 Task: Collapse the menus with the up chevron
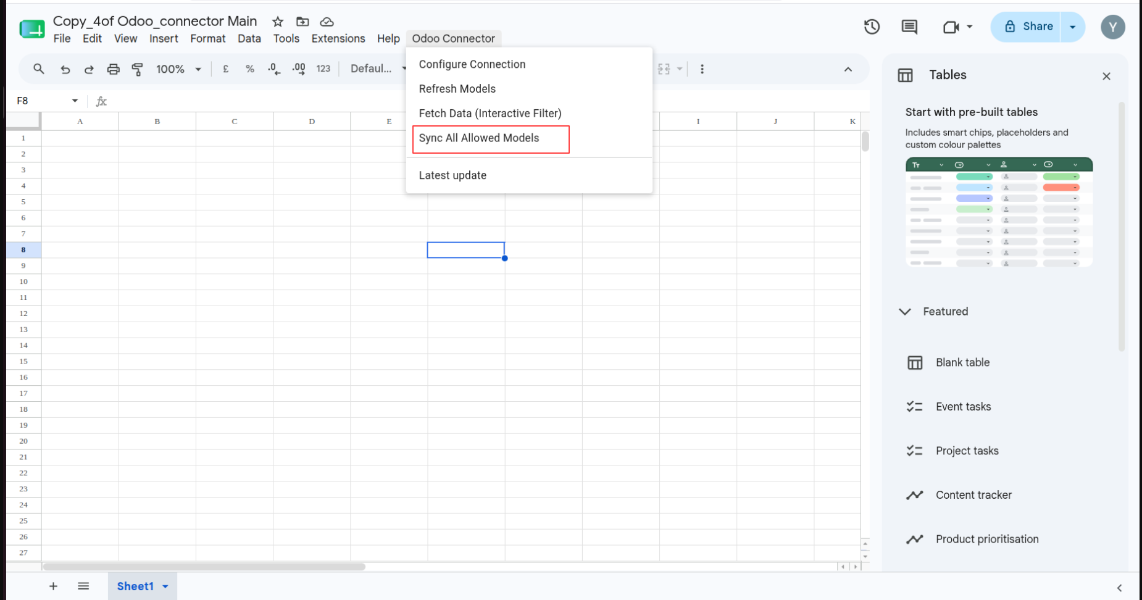click(x=848, y=69)
